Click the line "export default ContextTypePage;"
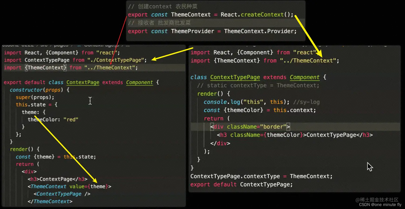The height and width of the screenshot is (209, 405). coord(242,185)
